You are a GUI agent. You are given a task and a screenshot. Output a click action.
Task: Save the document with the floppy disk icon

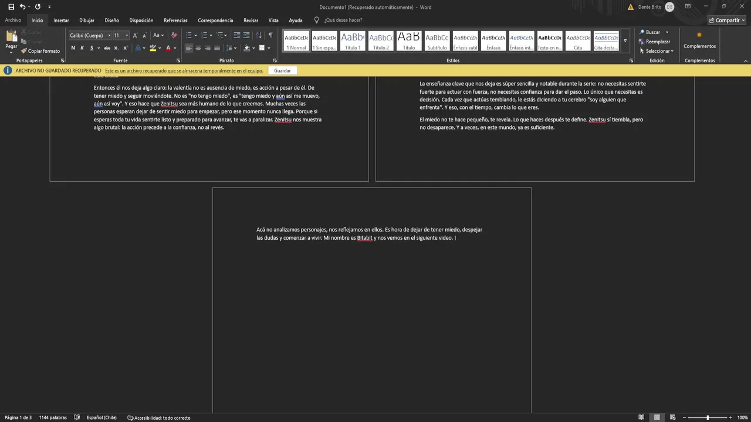click(x=11, y=6)
